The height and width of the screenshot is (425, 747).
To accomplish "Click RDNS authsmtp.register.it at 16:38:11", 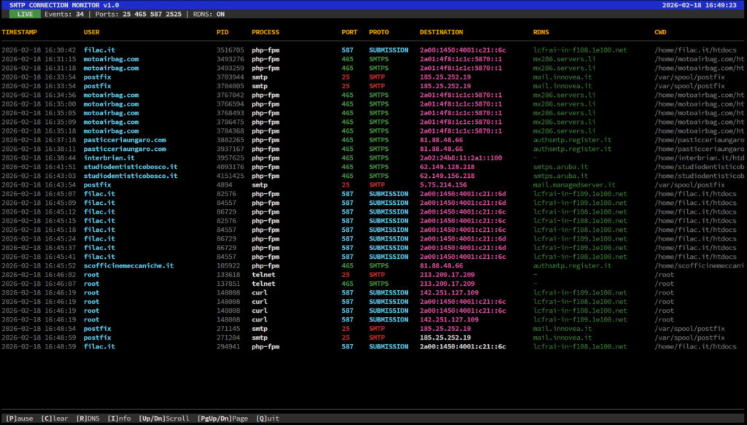I will [572, 149].
